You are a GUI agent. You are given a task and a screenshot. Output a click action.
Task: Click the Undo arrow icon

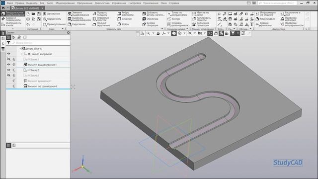28,24
